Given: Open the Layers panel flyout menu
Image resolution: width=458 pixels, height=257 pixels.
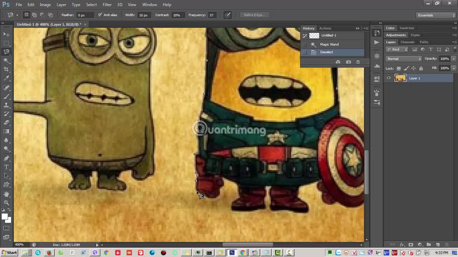Looking at the screenshot, I should click(454, 42).
